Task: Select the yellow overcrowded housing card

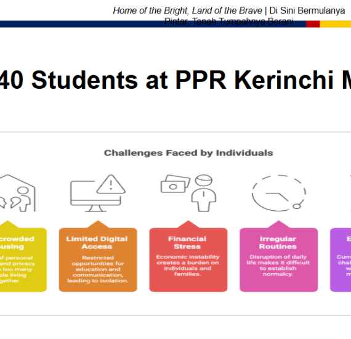Action: click(x=23, y=256)
